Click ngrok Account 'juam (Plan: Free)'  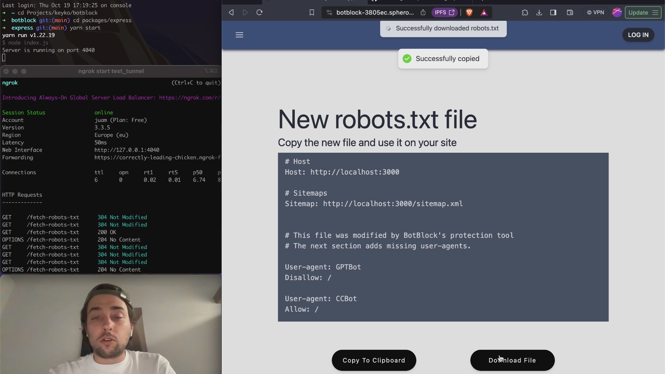coord(121,120)
